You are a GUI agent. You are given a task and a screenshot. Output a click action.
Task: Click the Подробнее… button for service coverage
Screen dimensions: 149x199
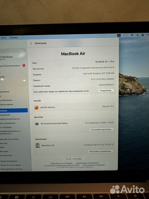(106, 91)
